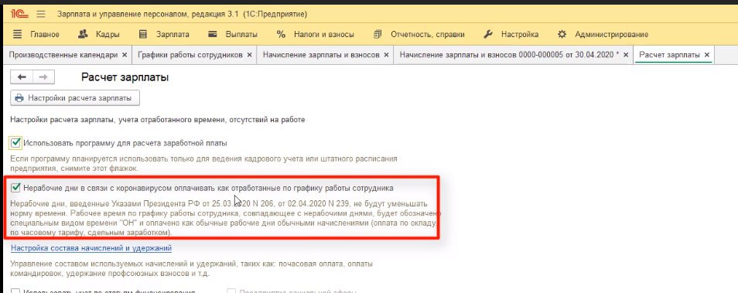Screen dimensions: 738x293
Task: Click the Настройки расчета зарплаты button
Action: coord(75,98)
